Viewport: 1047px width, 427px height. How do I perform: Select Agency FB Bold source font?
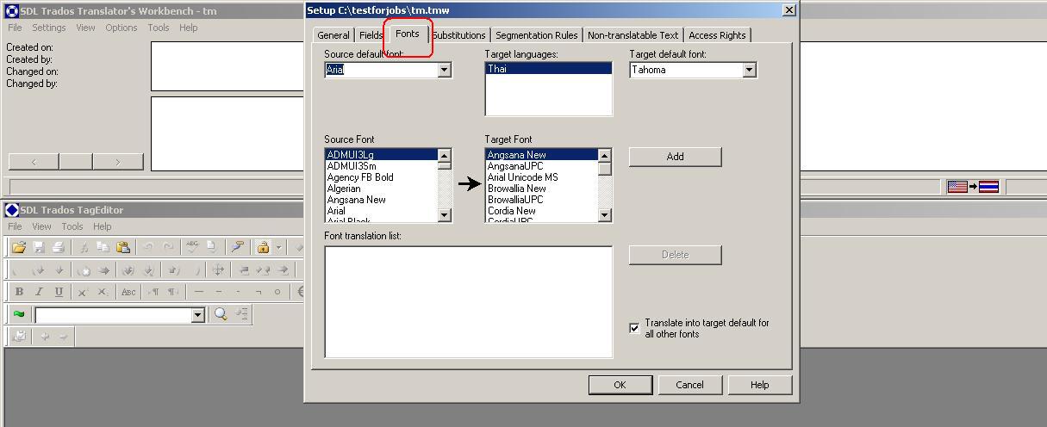381,177
